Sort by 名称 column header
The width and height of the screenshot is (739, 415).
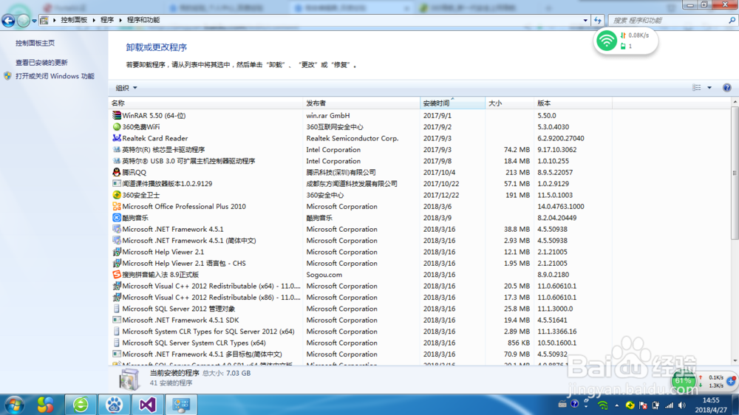(205, 103)
